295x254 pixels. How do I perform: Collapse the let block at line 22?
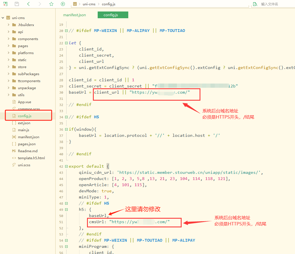66,43
